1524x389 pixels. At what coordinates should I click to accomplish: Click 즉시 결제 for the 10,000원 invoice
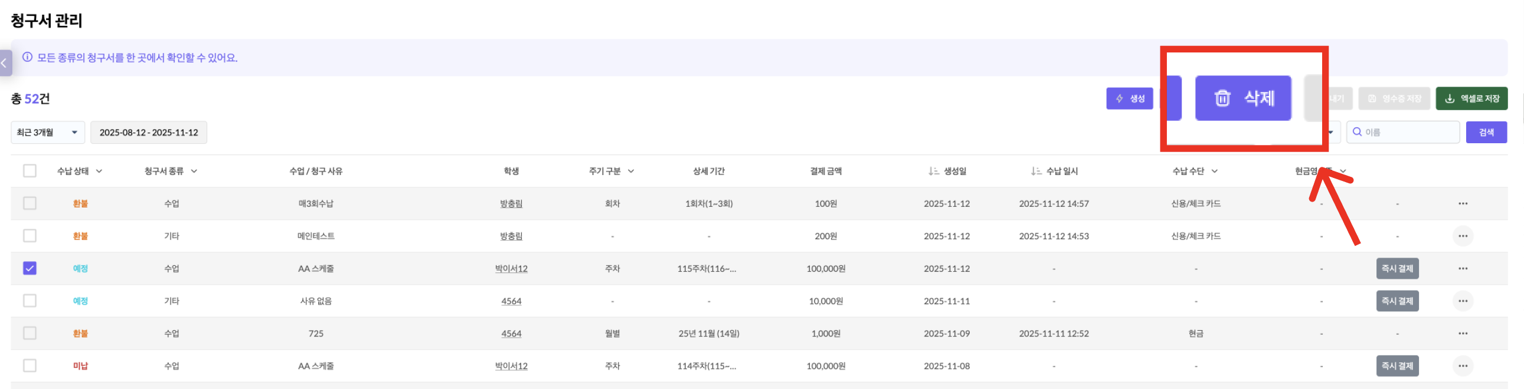tap(1397, 301)
